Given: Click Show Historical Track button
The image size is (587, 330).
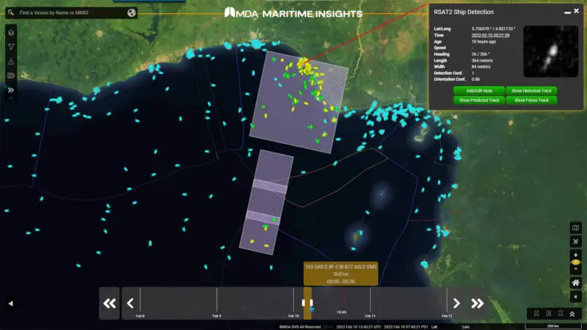Looking at the screenshot, I should [531, 90].
